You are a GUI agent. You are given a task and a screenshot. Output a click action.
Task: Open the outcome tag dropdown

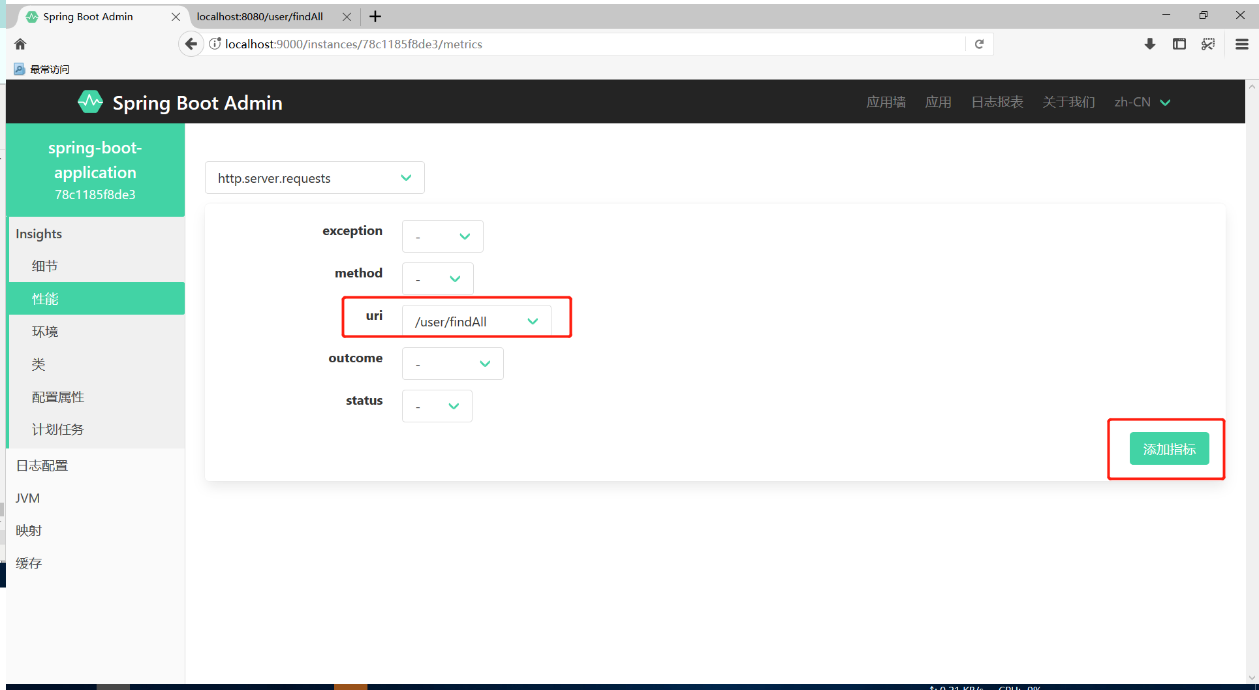click(x=452, y=364)
